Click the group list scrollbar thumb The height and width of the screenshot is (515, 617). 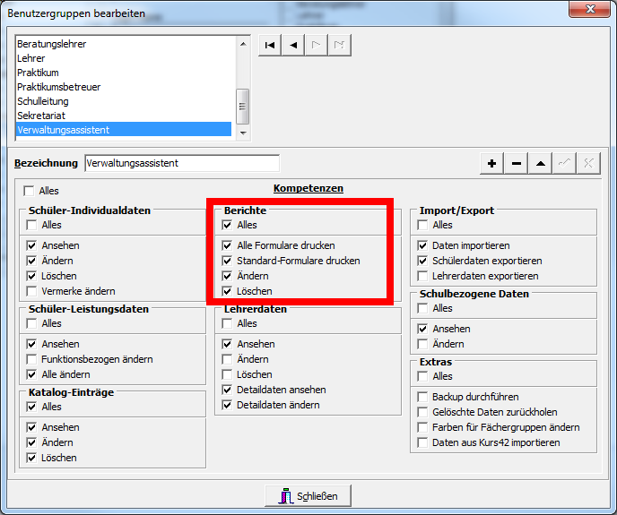tap(242, 107)
